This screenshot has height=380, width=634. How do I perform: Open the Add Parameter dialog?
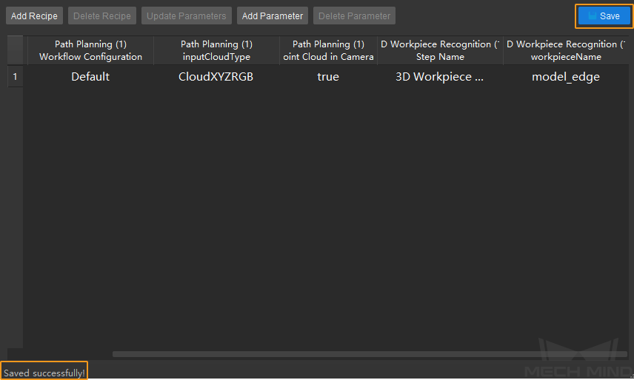(273, 16)
